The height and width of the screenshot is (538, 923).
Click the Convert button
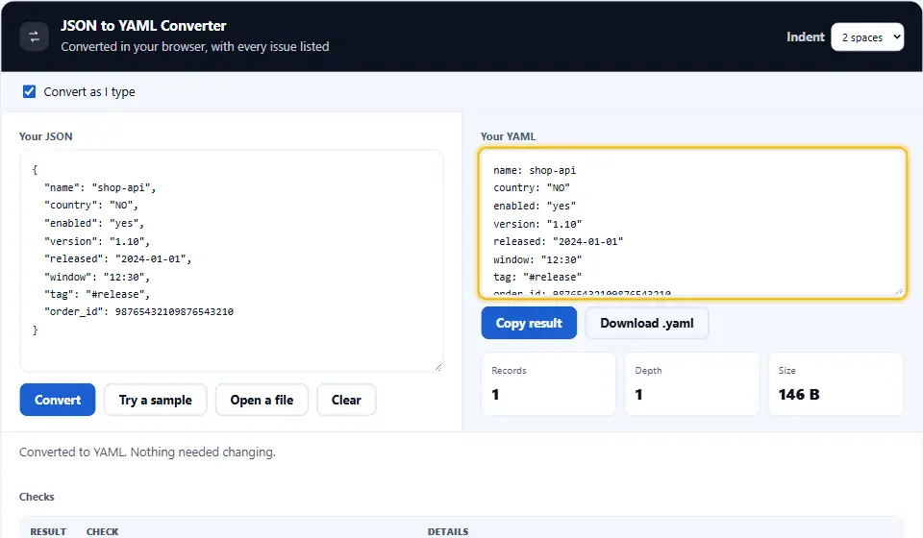58,400
